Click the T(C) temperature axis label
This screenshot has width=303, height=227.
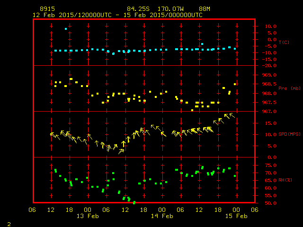(284, 42)
